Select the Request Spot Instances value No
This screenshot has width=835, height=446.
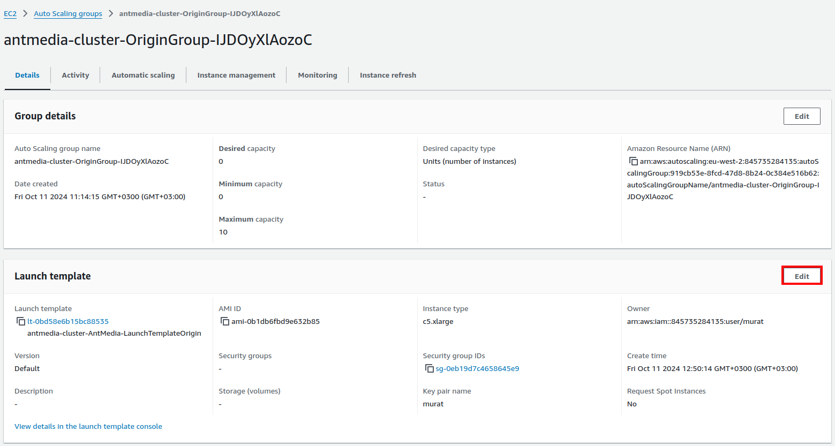[632, 404]
